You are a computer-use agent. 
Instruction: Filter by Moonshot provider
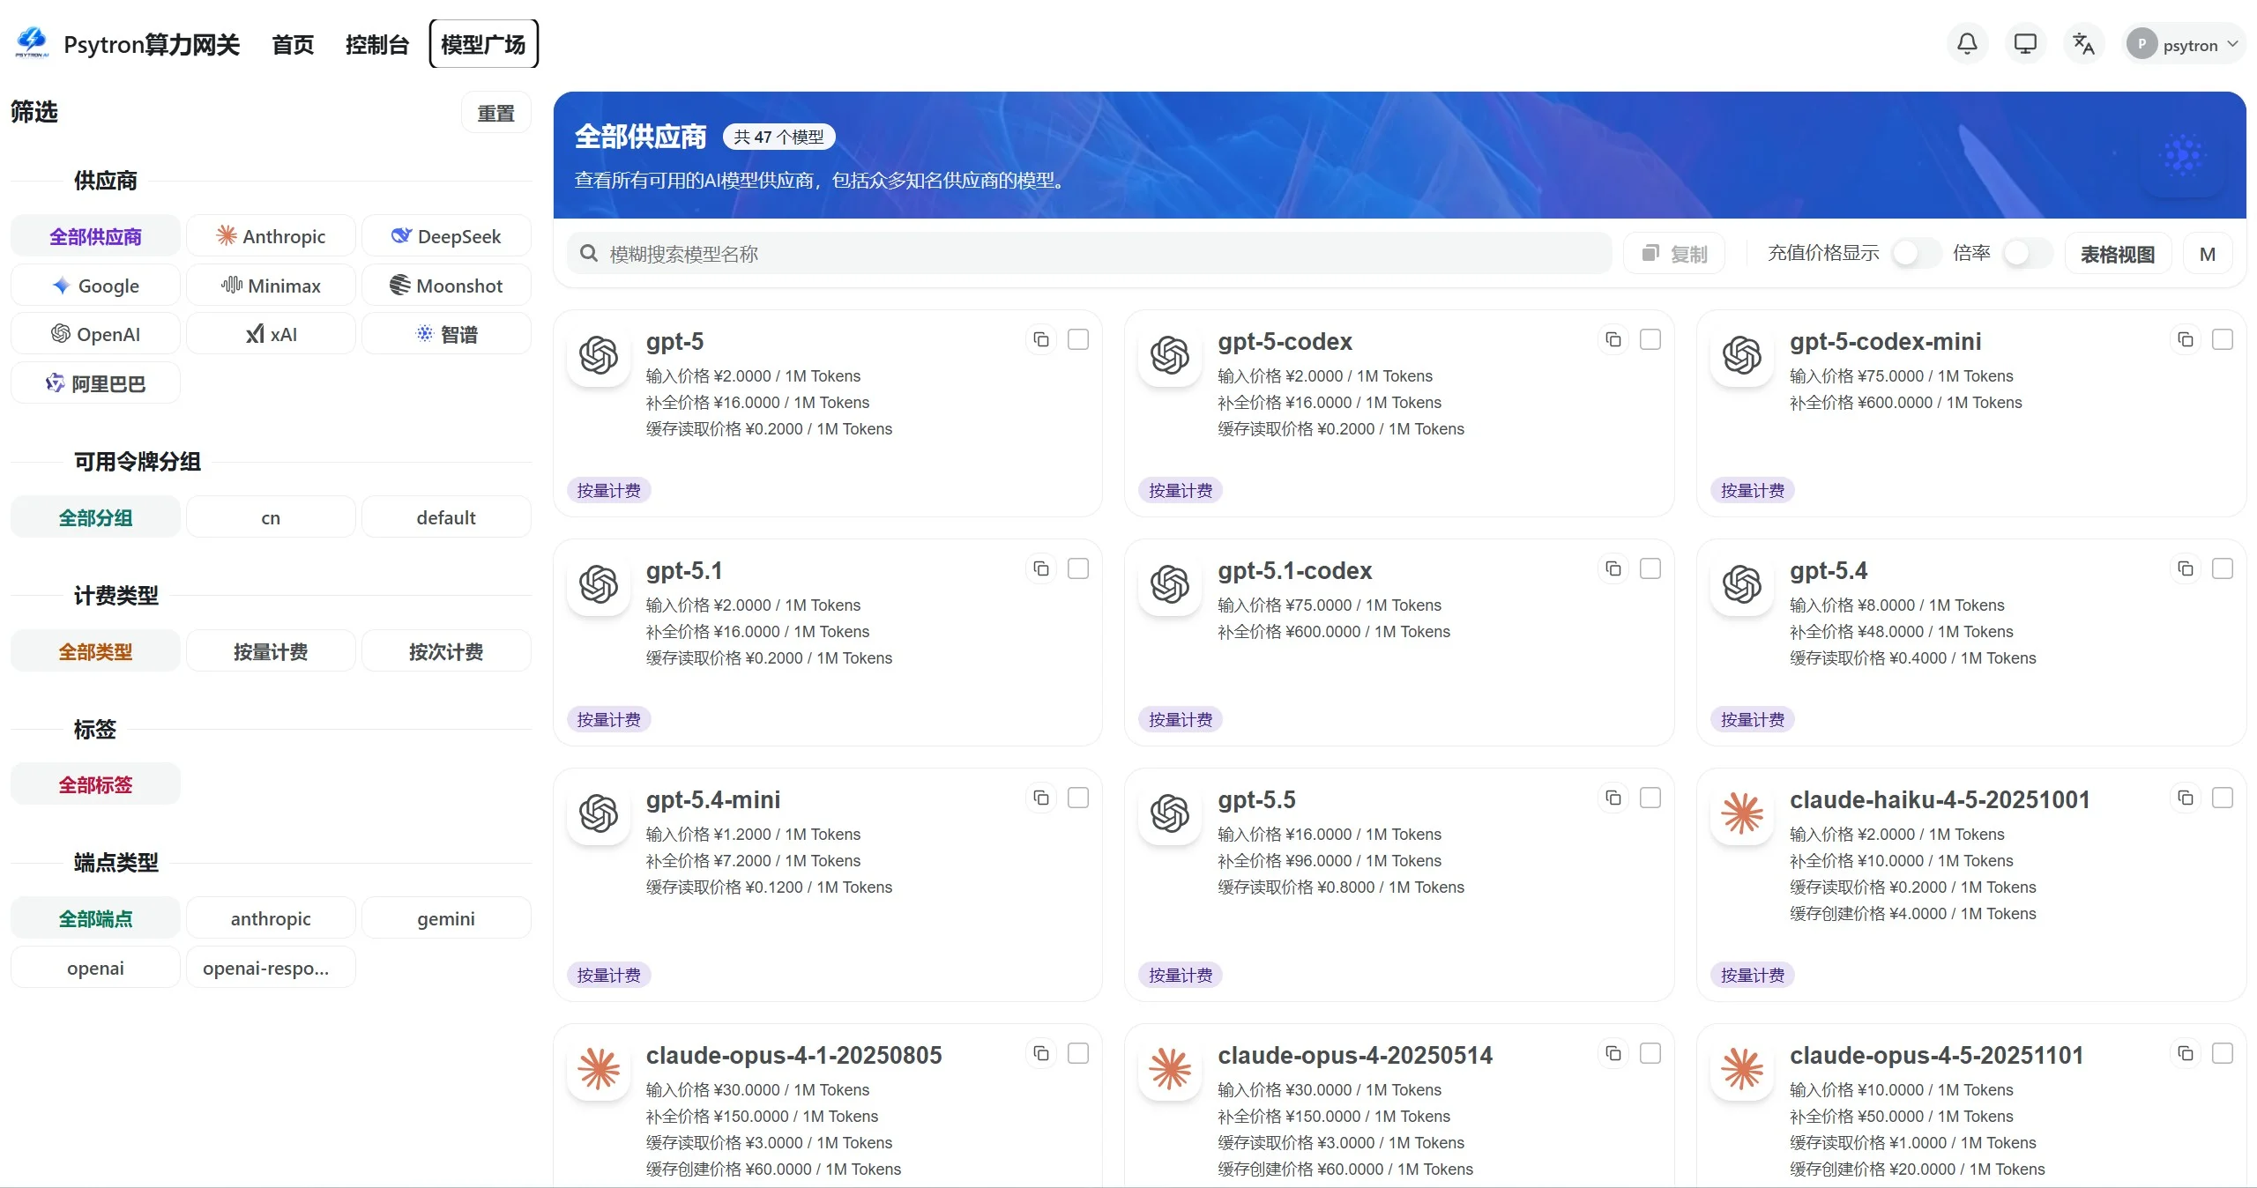click(x=446, y=286)
